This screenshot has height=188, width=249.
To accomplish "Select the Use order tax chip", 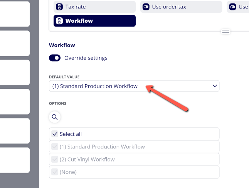I will coord(181,7).
